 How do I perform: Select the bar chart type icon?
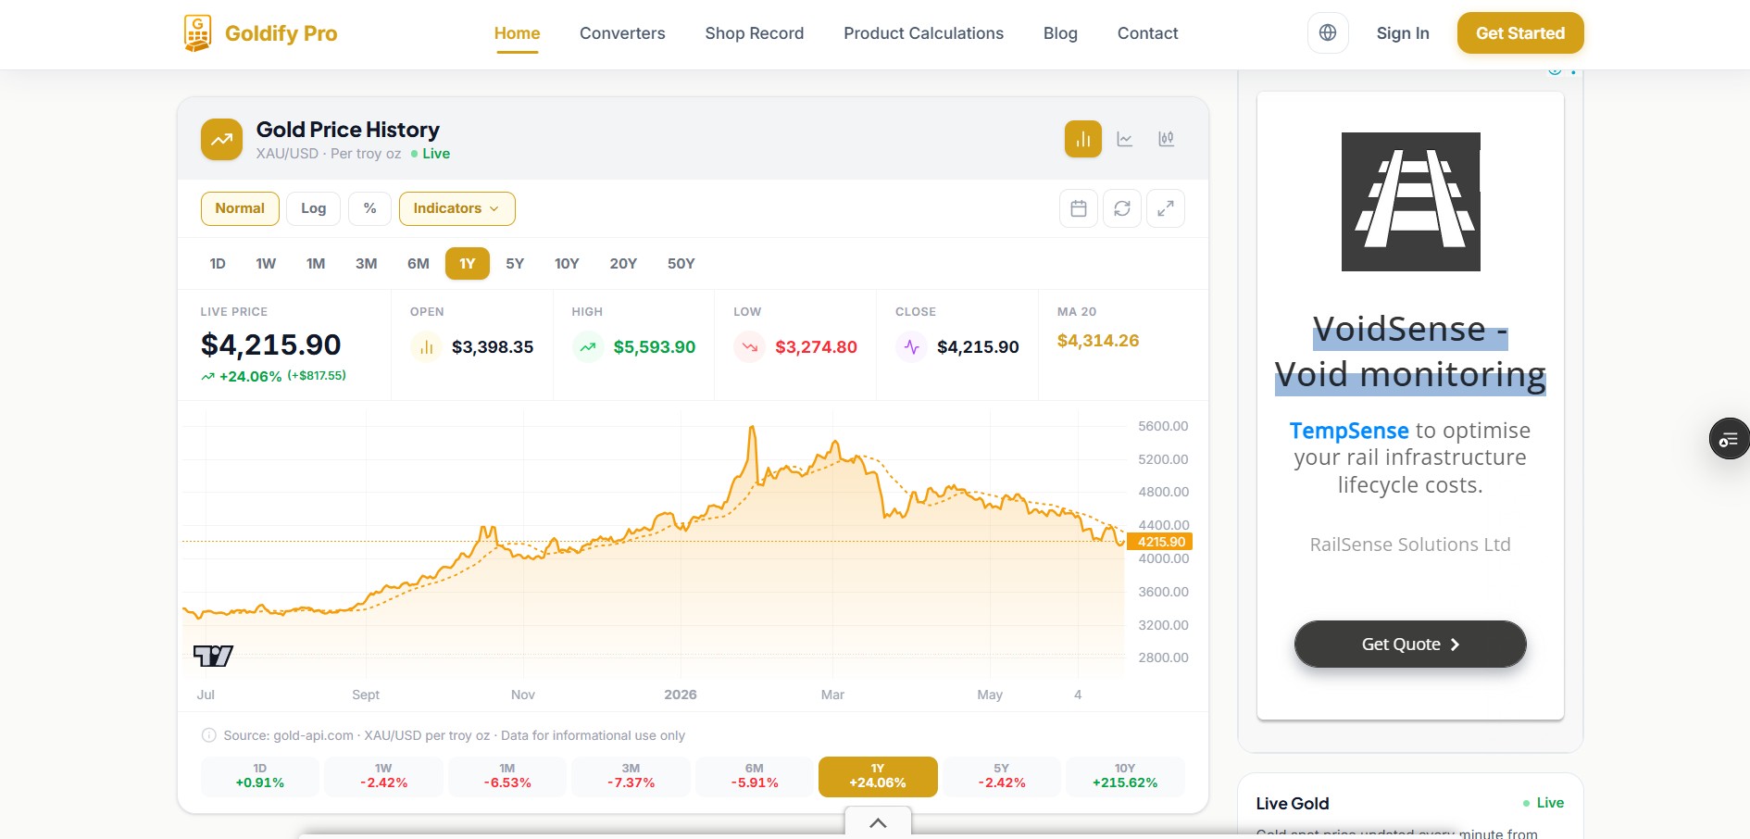1083,139
